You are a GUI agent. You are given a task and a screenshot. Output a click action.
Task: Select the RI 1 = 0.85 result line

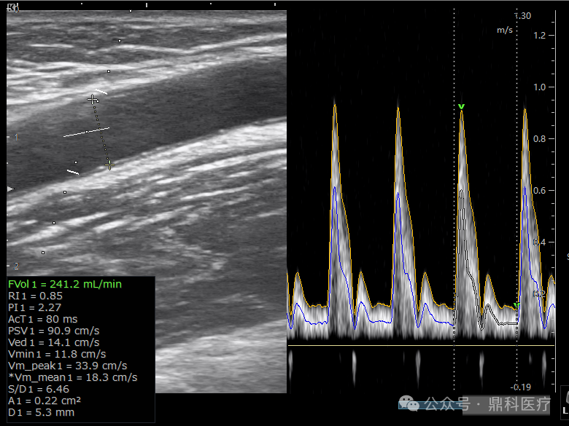[35, 296]
